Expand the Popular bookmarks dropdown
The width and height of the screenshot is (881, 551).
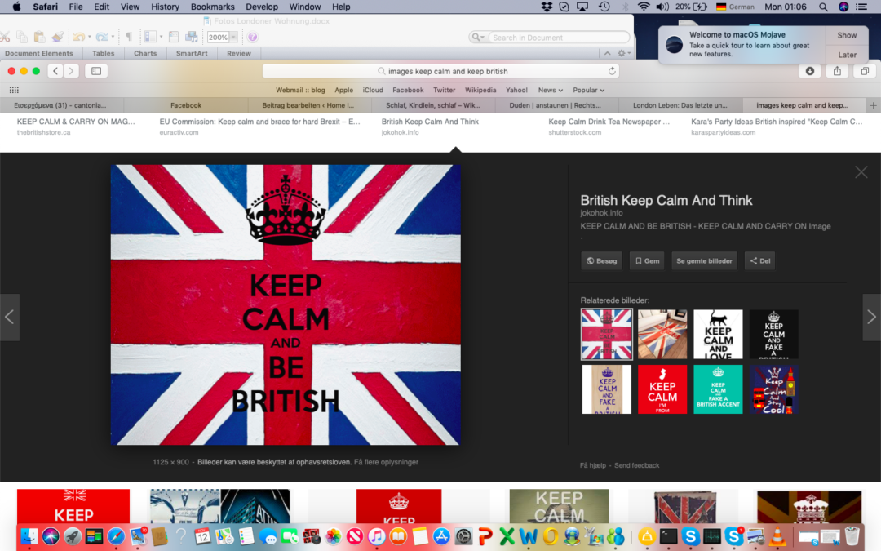click(588, 90)
